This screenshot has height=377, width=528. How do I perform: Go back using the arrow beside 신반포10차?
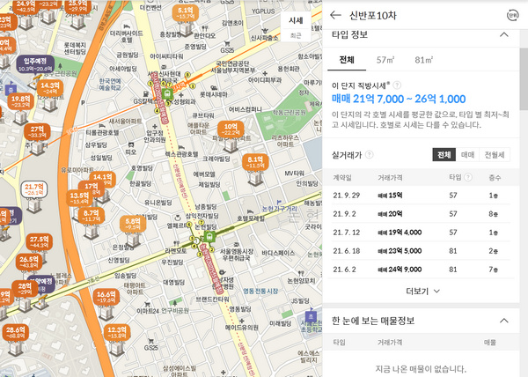335,15
